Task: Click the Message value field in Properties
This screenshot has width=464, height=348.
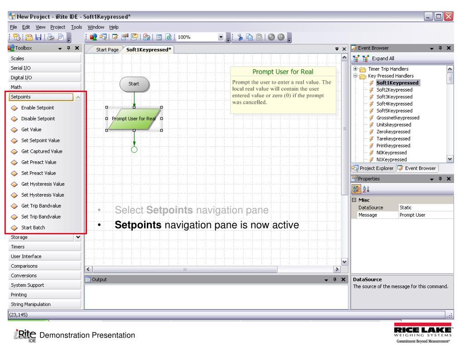Action: (426, 215)
